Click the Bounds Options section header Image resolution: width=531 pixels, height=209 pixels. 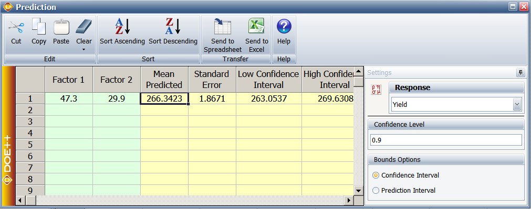(x=446, y=159)
